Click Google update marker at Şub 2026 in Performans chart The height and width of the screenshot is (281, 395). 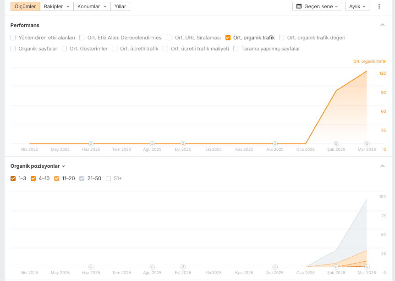point(336,143)
